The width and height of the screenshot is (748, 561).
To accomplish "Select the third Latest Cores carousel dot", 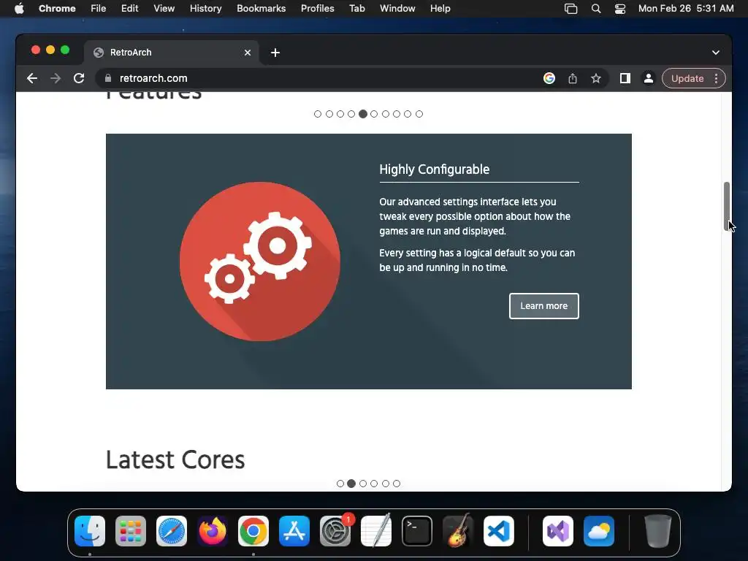I will point(363,484).
